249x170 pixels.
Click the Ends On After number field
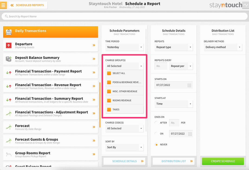(x=174, y=123)
